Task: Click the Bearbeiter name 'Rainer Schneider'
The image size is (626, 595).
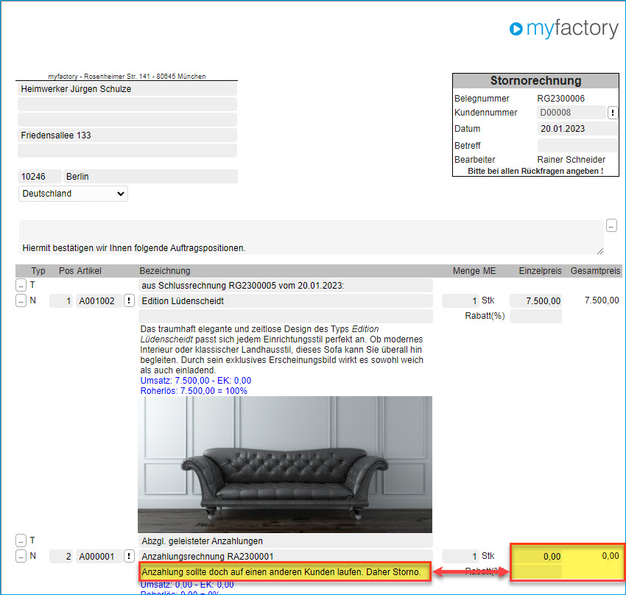Action: click(x=572, y=160)
